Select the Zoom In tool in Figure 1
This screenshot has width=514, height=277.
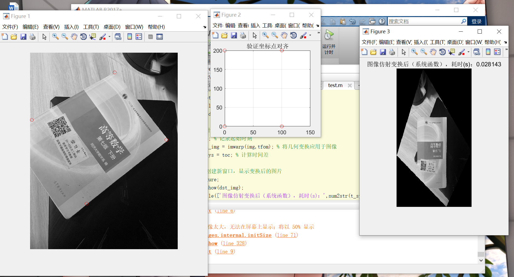tap(55, 37)
